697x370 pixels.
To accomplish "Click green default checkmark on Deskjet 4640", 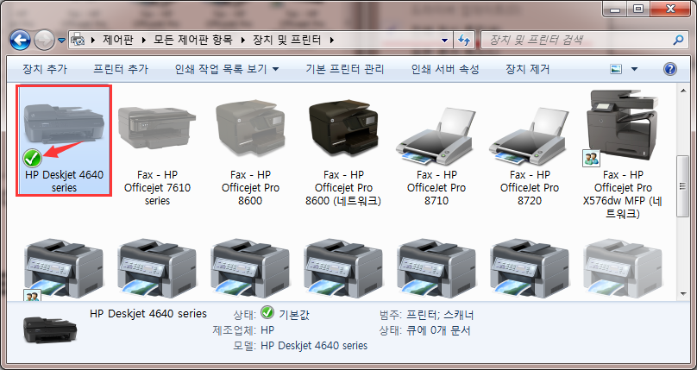I will click(x=32, y=158).
